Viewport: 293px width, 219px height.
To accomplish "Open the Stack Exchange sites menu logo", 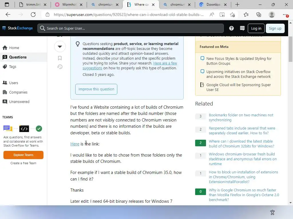I will point(17,28).
